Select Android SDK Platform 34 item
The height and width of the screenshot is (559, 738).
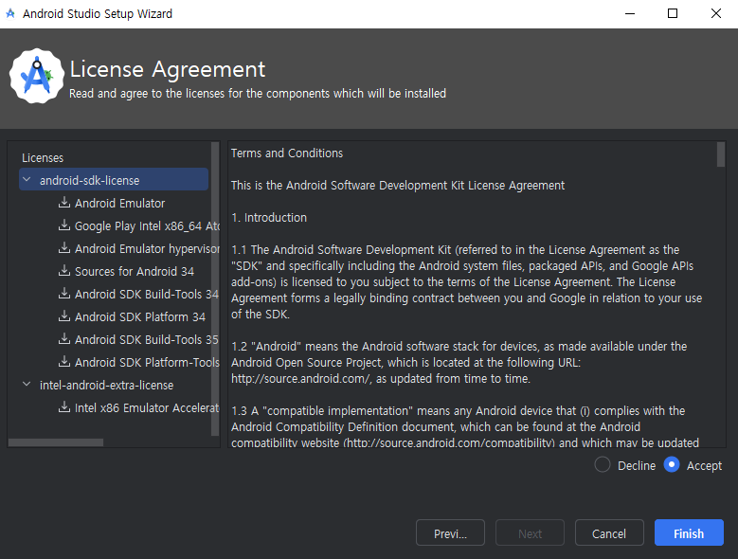click(140, 316)
